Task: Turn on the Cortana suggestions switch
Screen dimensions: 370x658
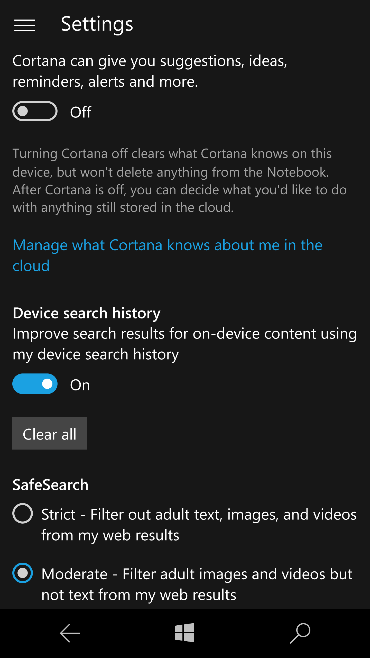Action: 35,111
